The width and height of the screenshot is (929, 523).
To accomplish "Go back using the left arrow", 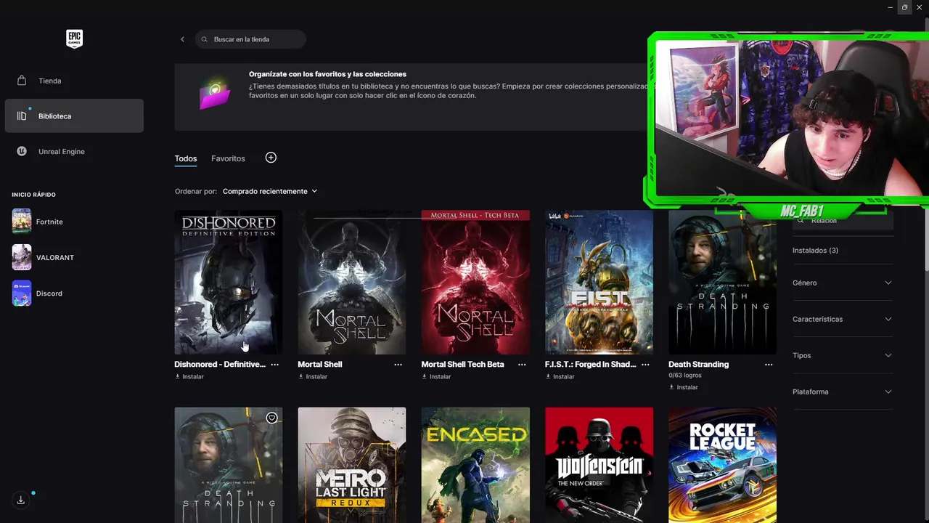I will click(182, 39).
